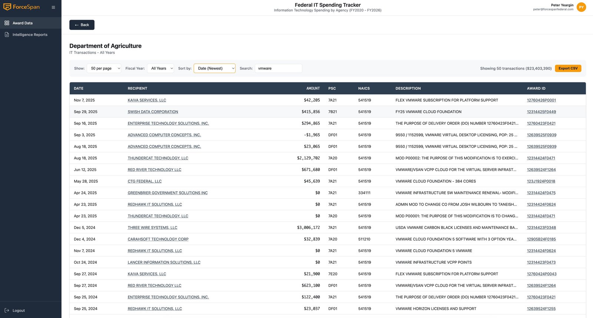Click the Department of Agriculture heading
Screen dimensions: 593x318
pos(105,46)
